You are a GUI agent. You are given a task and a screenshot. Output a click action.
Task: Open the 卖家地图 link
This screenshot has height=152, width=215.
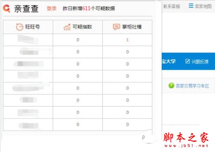pos(203,6)
